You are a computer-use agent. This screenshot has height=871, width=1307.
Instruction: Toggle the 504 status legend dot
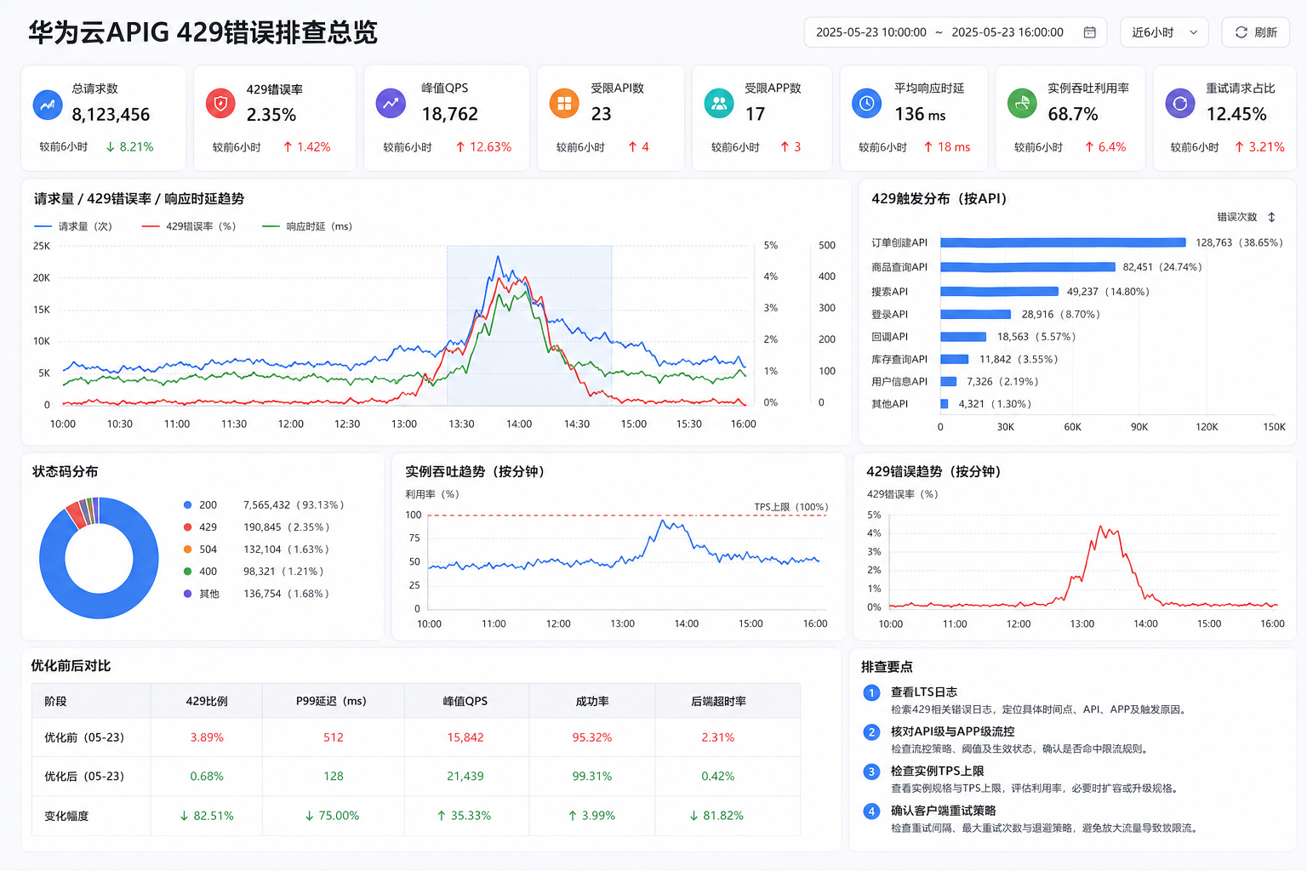point(187,549)
